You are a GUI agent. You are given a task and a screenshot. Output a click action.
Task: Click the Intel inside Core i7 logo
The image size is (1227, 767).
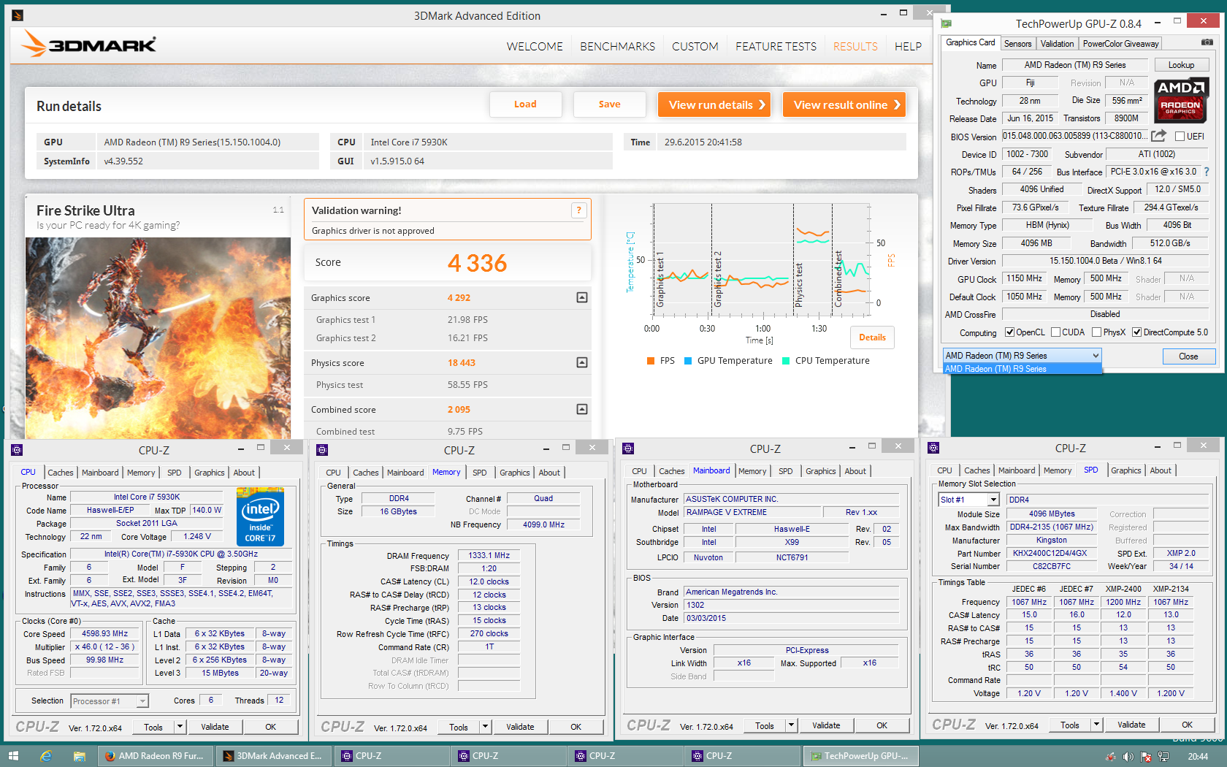click(x=260, y=516)
